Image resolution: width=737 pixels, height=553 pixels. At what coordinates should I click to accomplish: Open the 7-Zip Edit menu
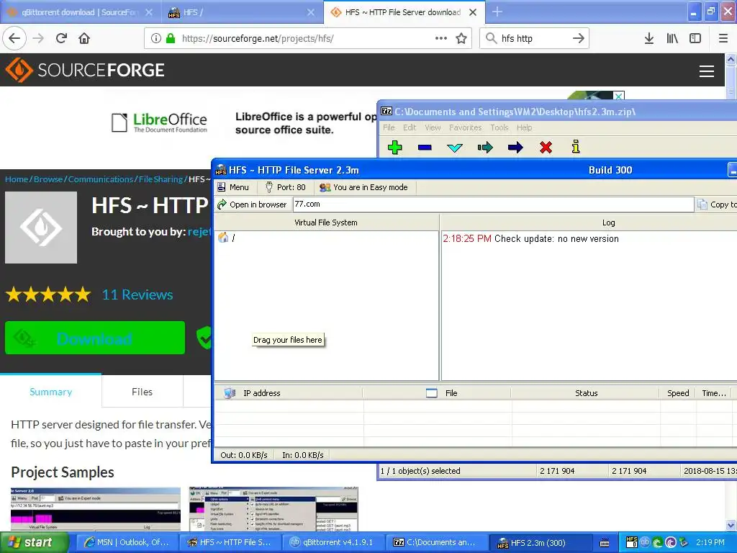410,127
